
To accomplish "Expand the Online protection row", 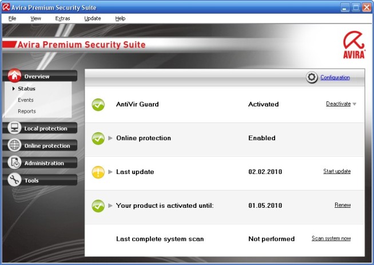I will point(110,138).
